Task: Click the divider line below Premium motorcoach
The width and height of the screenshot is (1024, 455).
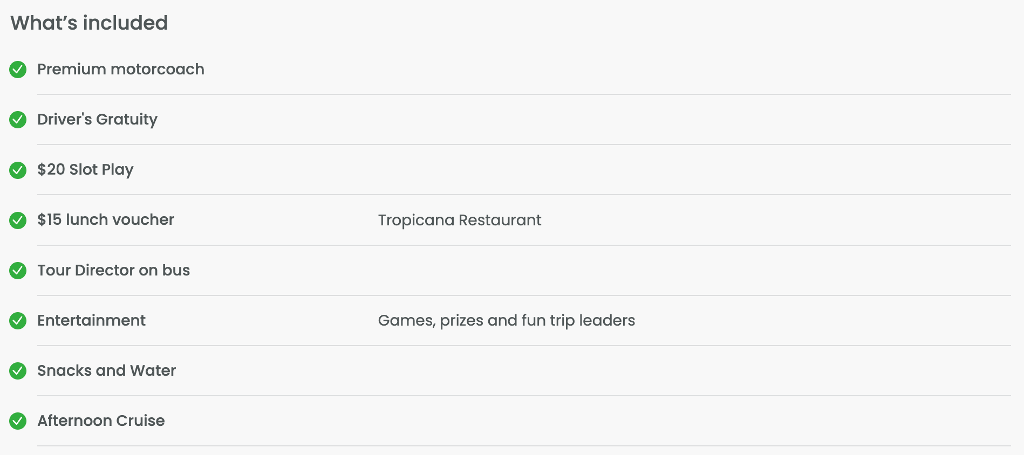Action: click(x=524, y=94)
